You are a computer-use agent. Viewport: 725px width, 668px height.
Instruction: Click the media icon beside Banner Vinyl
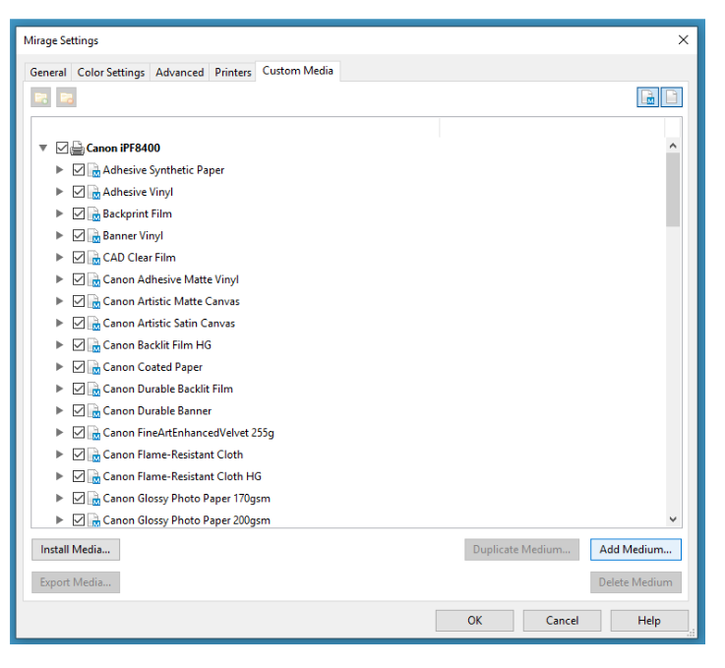point(94,236)
